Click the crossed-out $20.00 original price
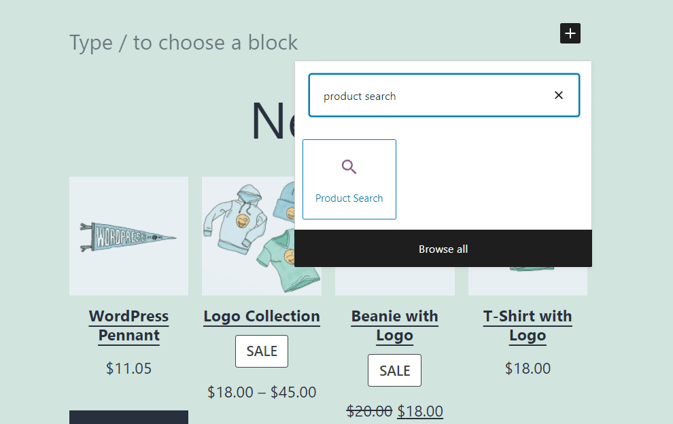The width and height of the screenshot is (673, 424). click(x=370, y=411)
